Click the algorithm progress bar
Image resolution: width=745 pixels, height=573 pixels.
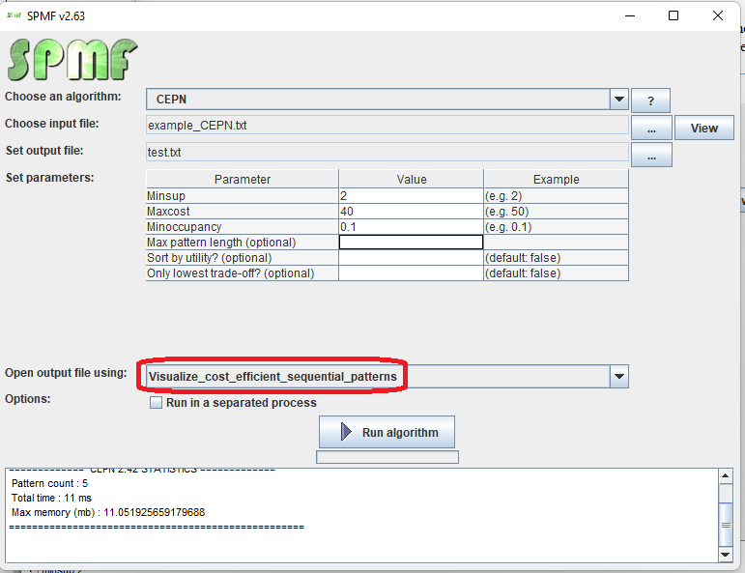coord(387,457)
